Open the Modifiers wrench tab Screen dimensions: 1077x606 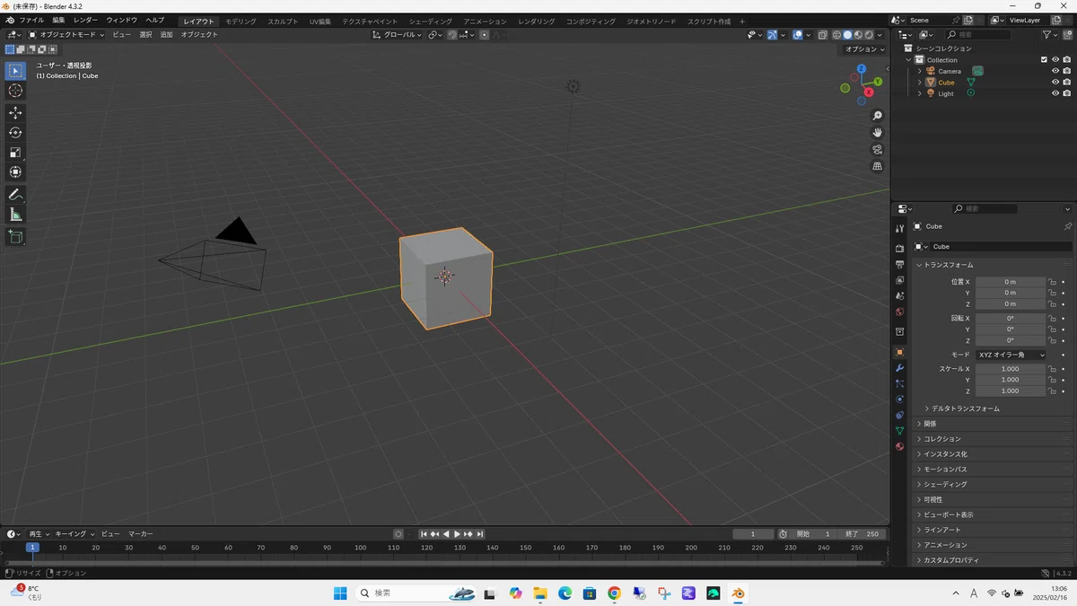tap(899, 368)
